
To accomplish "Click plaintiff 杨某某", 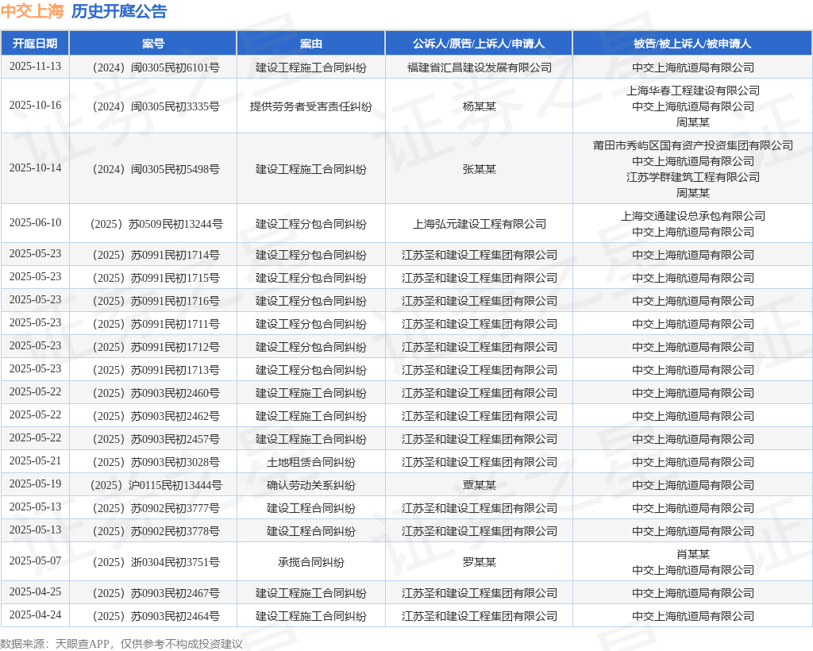I will tap(479, 106).
